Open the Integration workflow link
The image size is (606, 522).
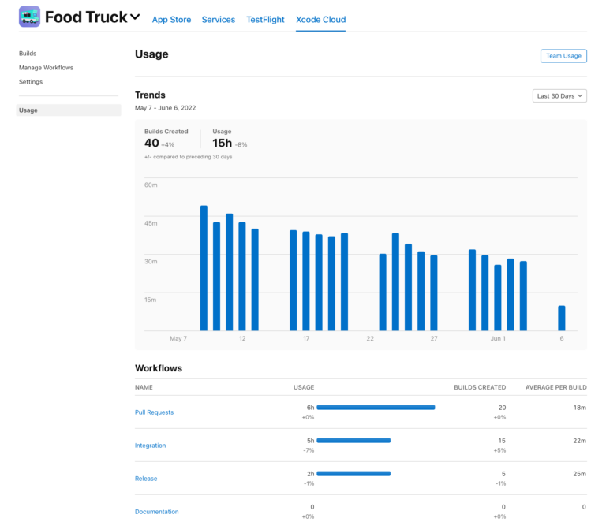click(150, 446)
